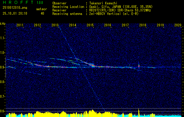Click the meteor count value 40
184x117 pixels.
42,13
